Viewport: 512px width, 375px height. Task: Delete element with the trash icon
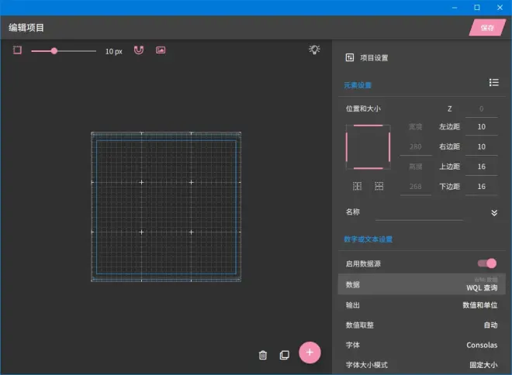[x=263, y=355]
